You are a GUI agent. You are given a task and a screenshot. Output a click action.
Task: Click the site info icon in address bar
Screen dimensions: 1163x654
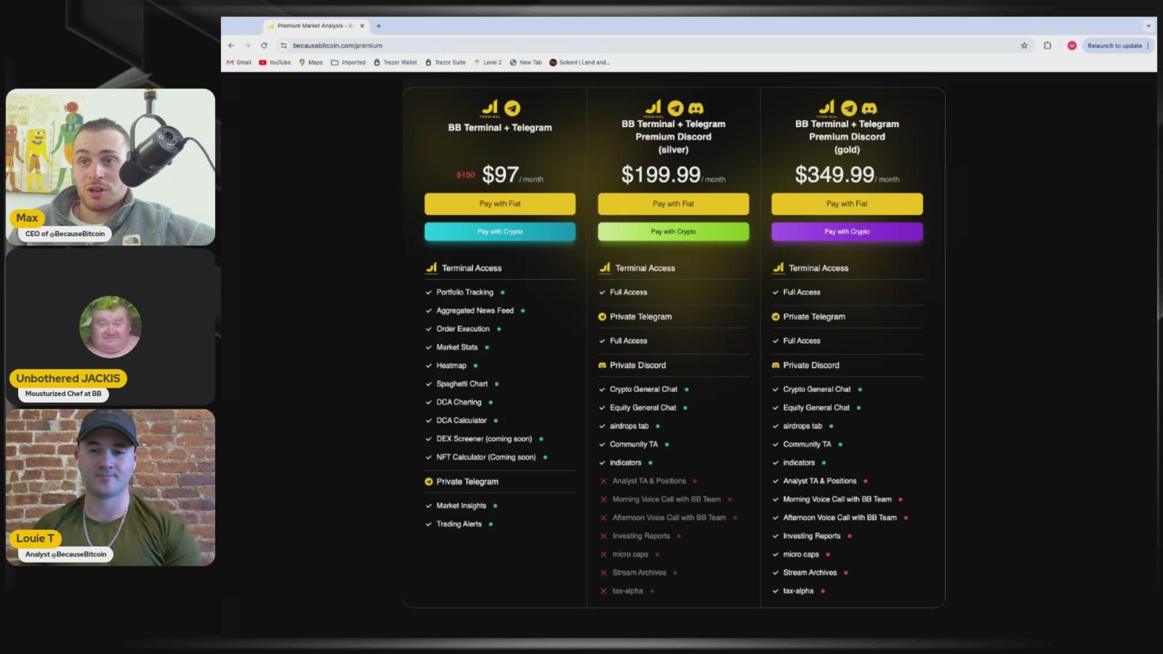pos(283,45)
